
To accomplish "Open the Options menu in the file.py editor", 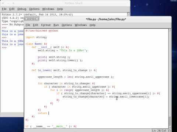I will tap(67, 25).
